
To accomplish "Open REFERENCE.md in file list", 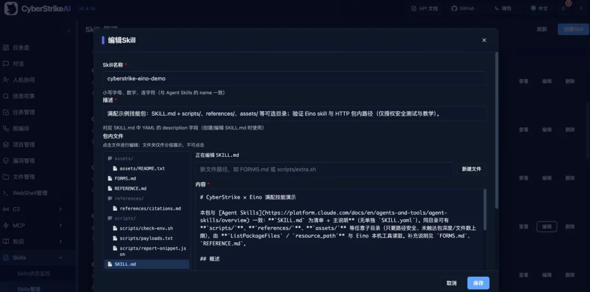I will pos(147,188).
